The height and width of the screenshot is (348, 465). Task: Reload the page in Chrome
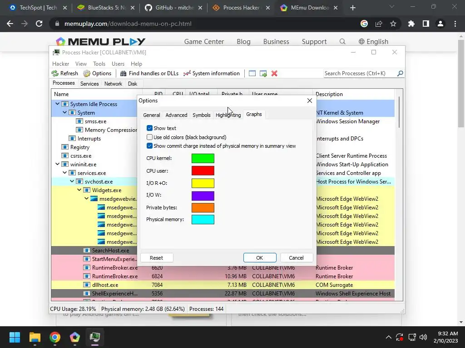click(39, 24)
